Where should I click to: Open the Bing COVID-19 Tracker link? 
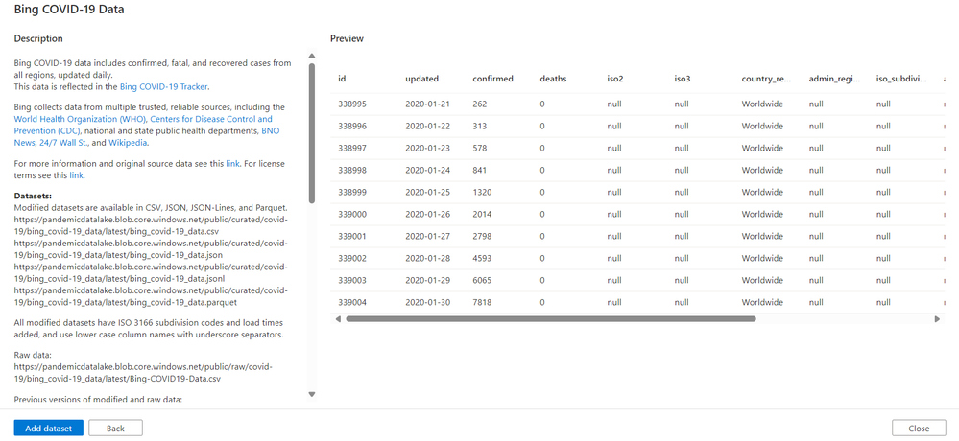pos(164,86)
